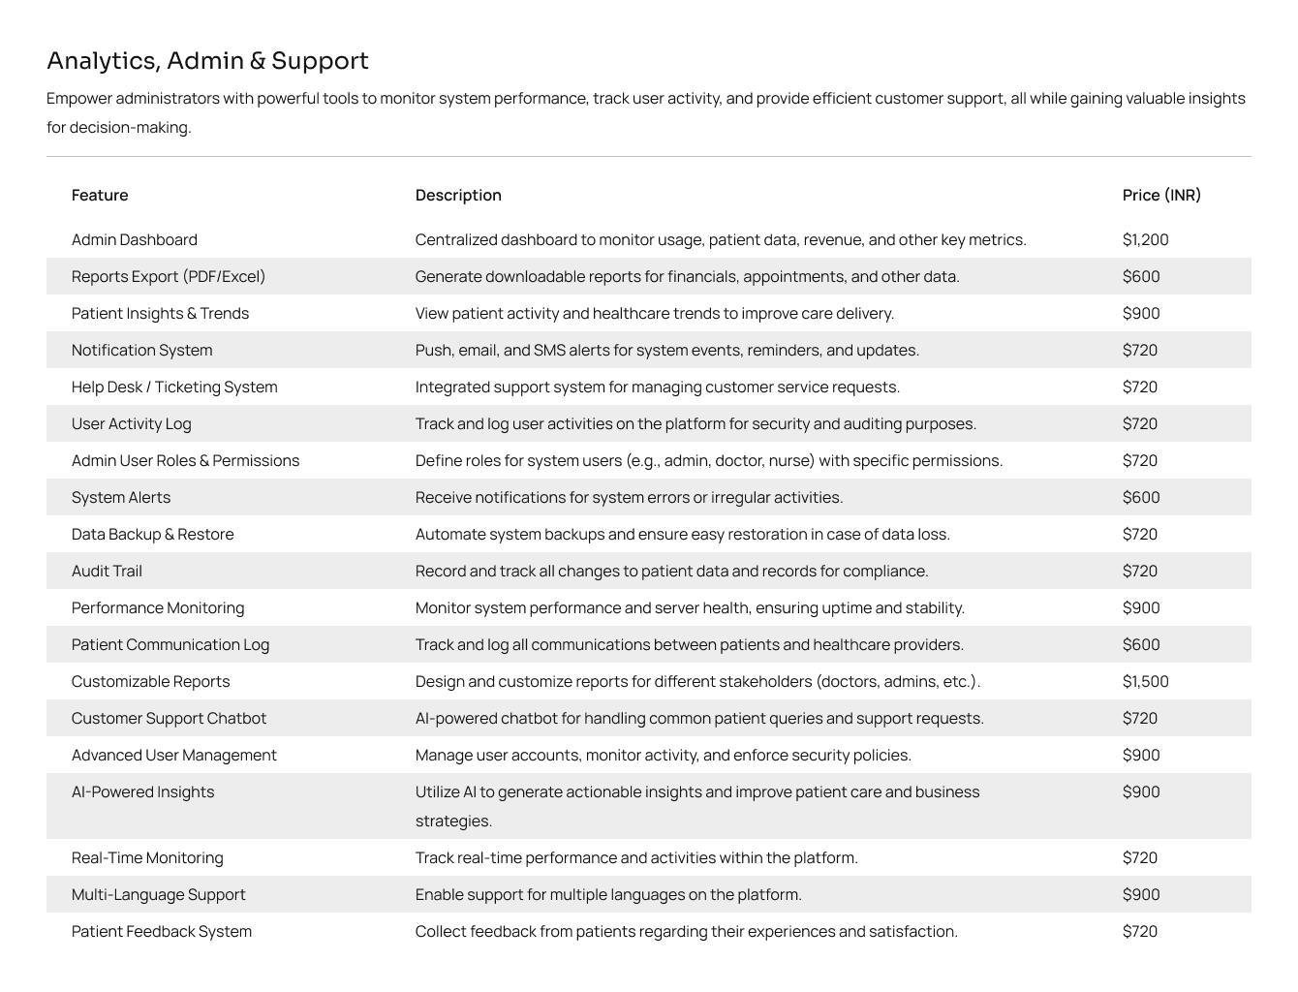Select the Customer Support Chatbot row

point(649,718)
